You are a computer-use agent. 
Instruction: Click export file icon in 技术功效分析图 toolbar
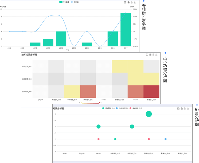150,55
